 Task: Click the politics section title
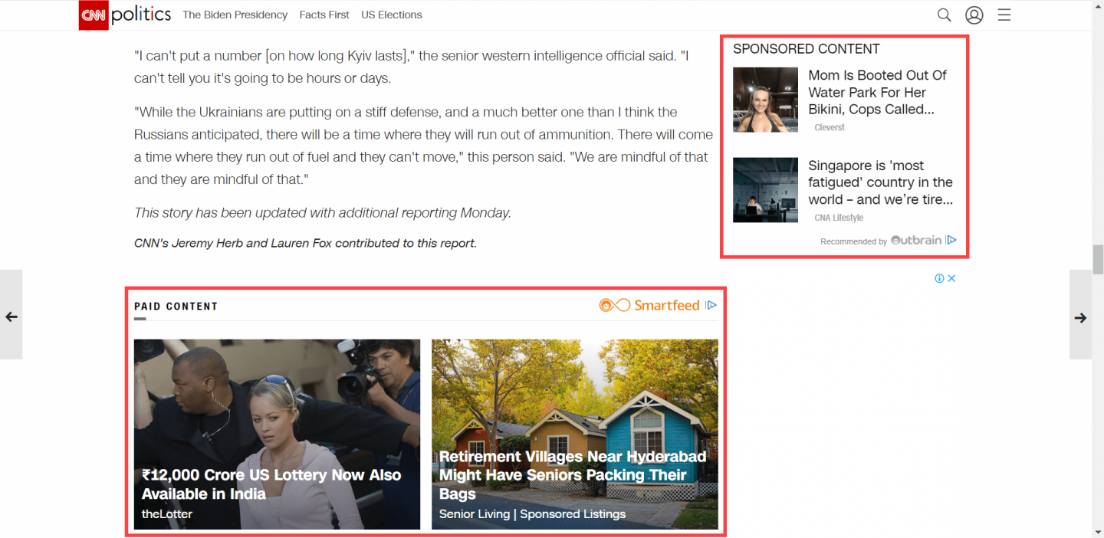pos(141,15)
